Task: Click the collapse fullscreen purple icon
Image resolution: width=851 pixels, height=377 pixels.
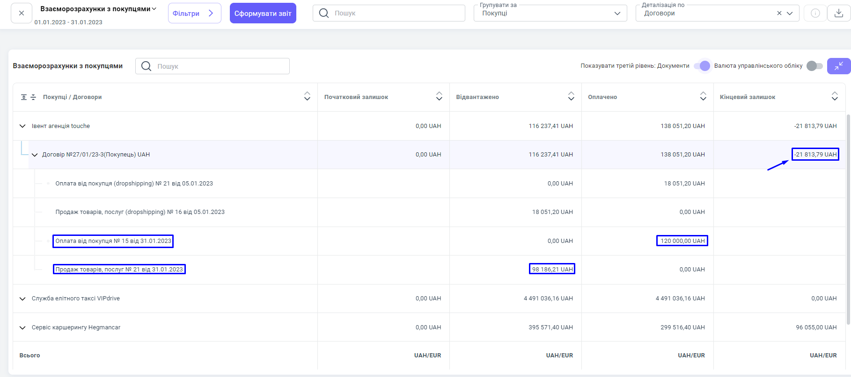Action: pyautogui.click(x=838, y=66)
